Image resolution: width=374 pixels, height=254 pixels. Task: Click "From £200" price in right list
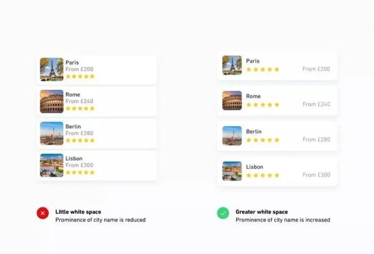click(x=316, y=69)
